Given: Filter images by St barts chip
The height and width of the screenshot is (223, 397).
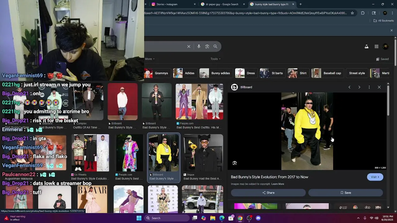Looking at the screenshot, I should pos(272,73).
